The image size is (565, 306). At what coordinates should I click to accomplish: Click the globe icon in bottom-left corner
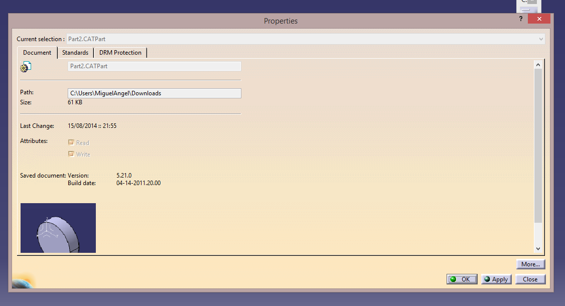click(x=22, y=281)
